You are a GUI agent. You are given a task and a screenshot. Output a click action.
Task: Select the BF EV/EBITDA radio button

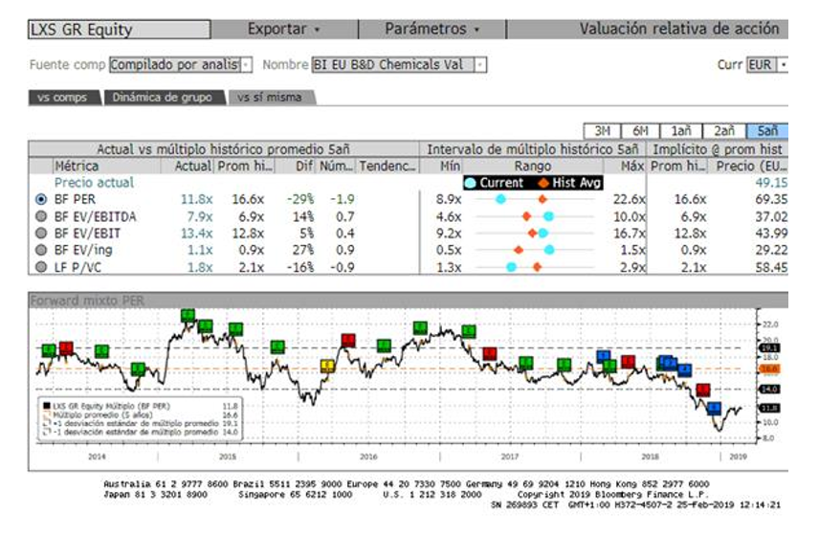[x=41, y=216]
